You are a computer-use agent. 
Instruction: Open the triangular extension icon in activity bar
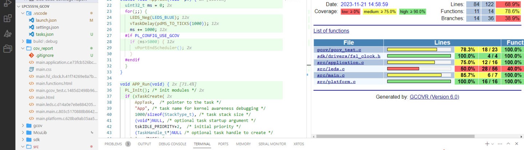(x=7, y=33)
